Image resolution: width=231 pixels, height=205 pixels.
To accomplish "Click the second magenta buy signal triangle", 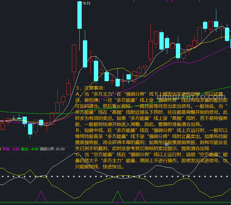I will coord(139,196).
